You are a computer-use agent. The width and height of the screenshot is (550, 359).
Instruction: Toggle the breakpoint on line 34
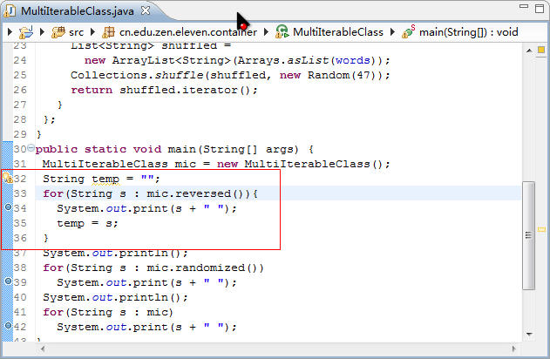pyautogui.click(x=8, y=207)
